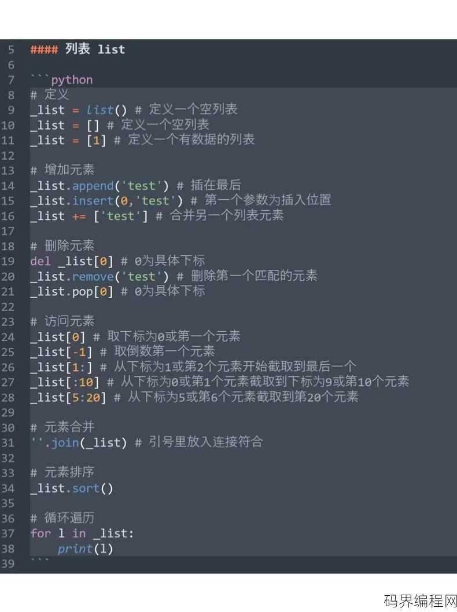Click the comment '# 取倒数第一个元素'
457x612 pixels.
(157, 351)
